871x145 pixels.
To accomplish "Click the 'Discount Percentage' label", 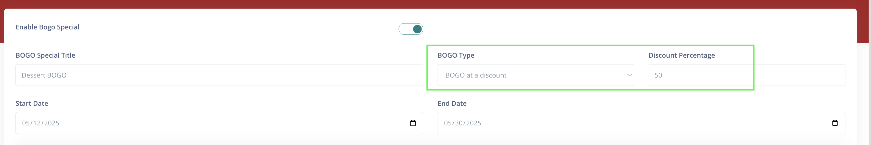I will pyautogui.click(x=681, y=55).
